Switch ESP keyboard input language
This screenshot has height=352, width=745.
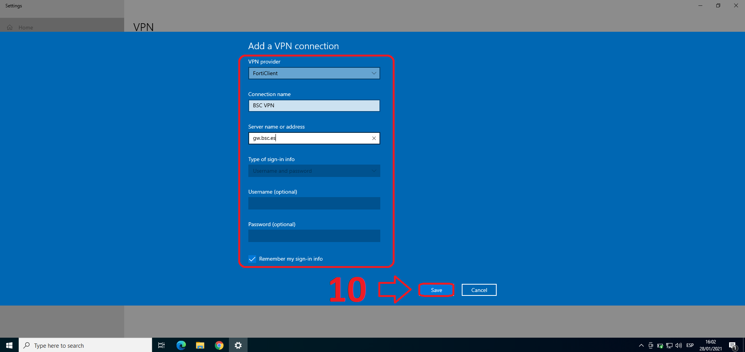click(x=690, y=345)
